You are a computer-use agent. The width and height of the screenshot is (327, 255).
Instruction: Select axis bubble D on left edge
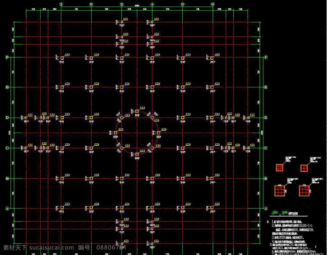[x=7, y=118]
